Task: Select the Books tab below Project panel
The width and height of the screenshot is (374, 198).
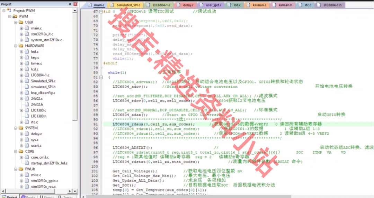Action: point(29,196)
